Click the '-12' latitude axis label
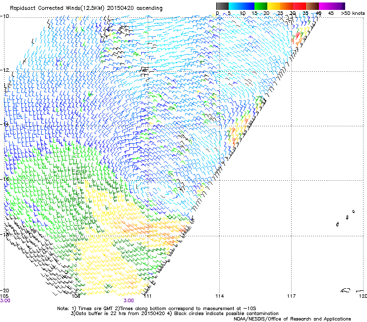Screen dimensions: 367x322 4,70
